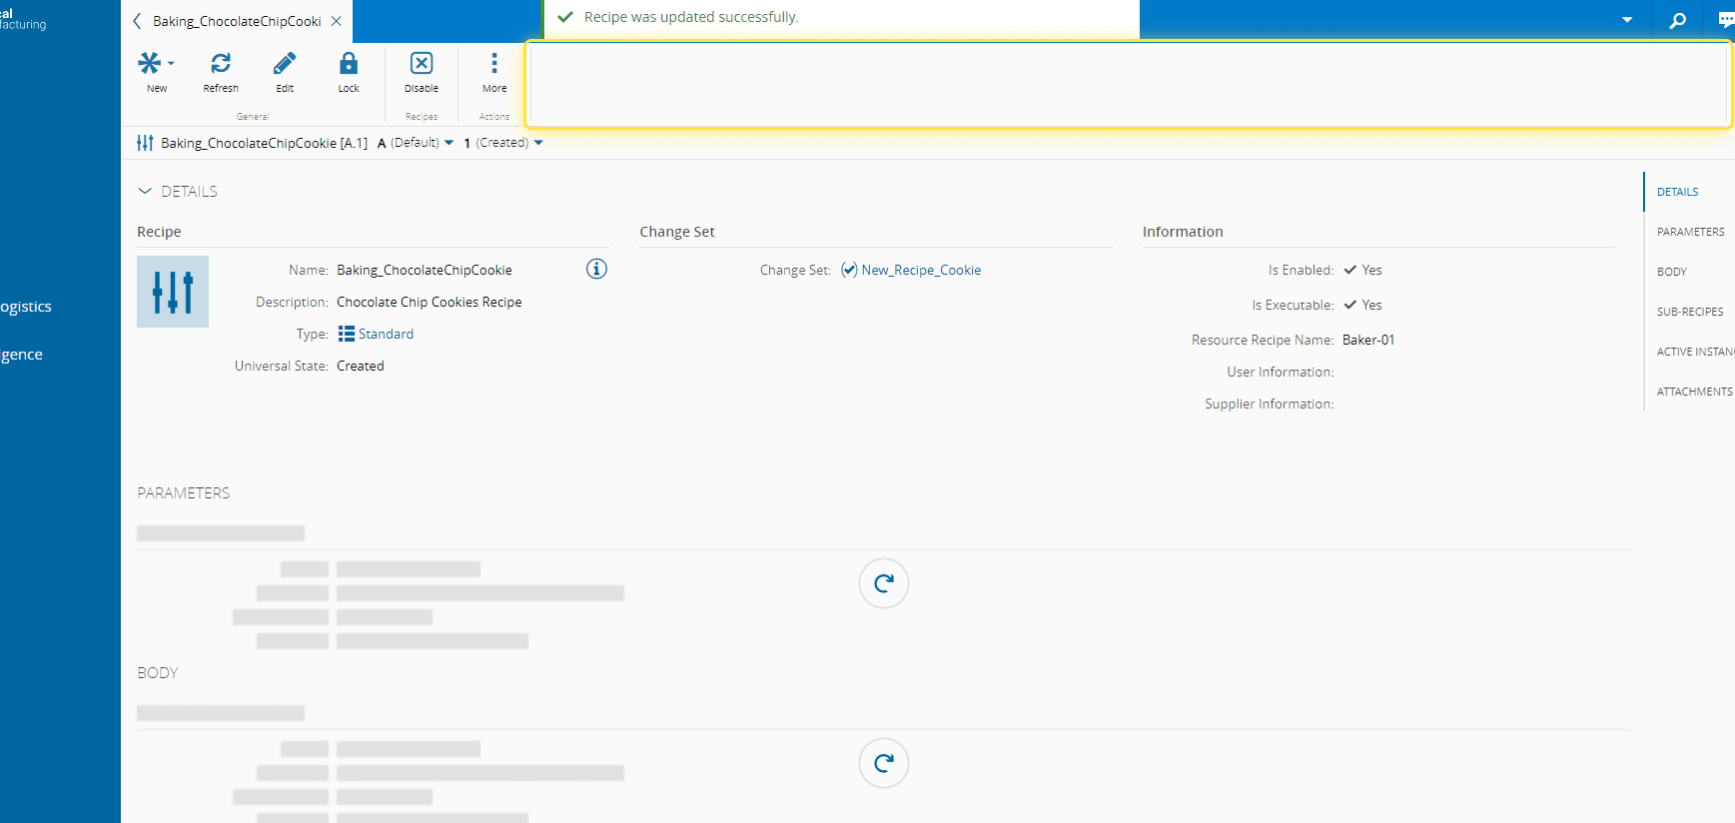Click the New toolbar icon

click(x=151, y=64)
